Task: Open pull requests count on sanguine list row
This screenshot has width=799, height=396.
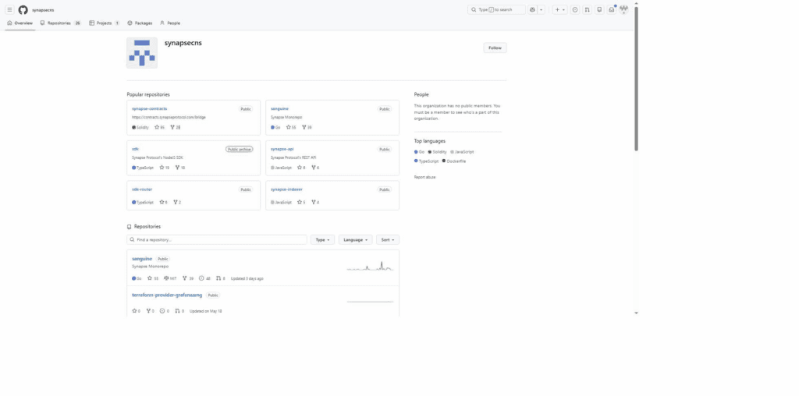Action: pos(221,278)
